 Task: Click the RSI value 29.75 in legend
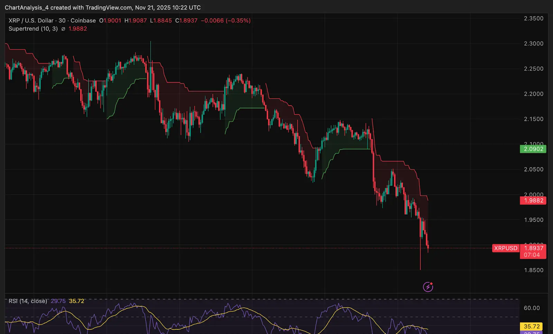(x=58, y=301)
